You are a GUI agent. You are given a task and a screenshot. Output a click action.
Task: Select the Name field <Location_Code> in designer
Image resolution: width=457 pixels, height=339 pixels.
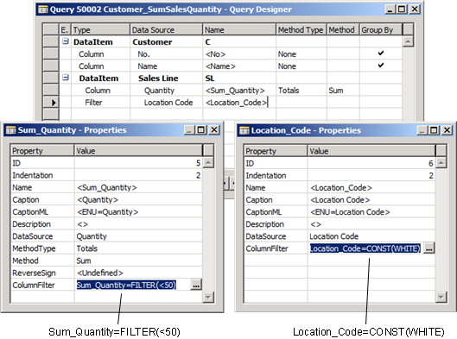239,103
